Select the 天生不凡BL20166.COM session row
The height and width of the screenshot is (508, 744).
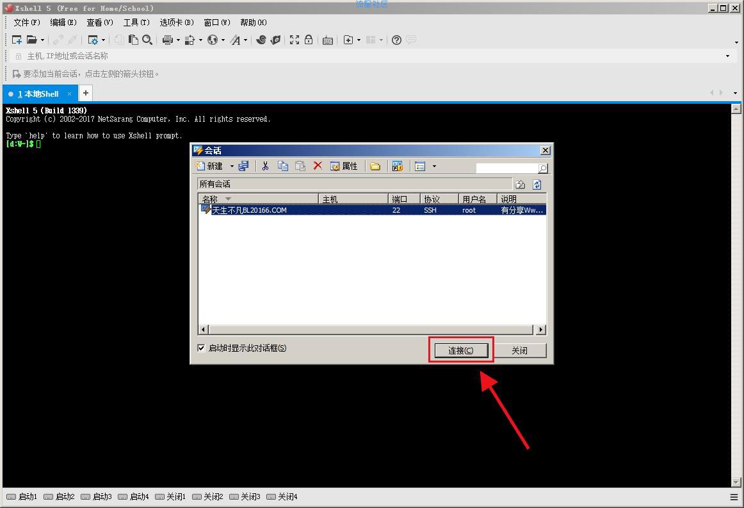coord(372,210)
